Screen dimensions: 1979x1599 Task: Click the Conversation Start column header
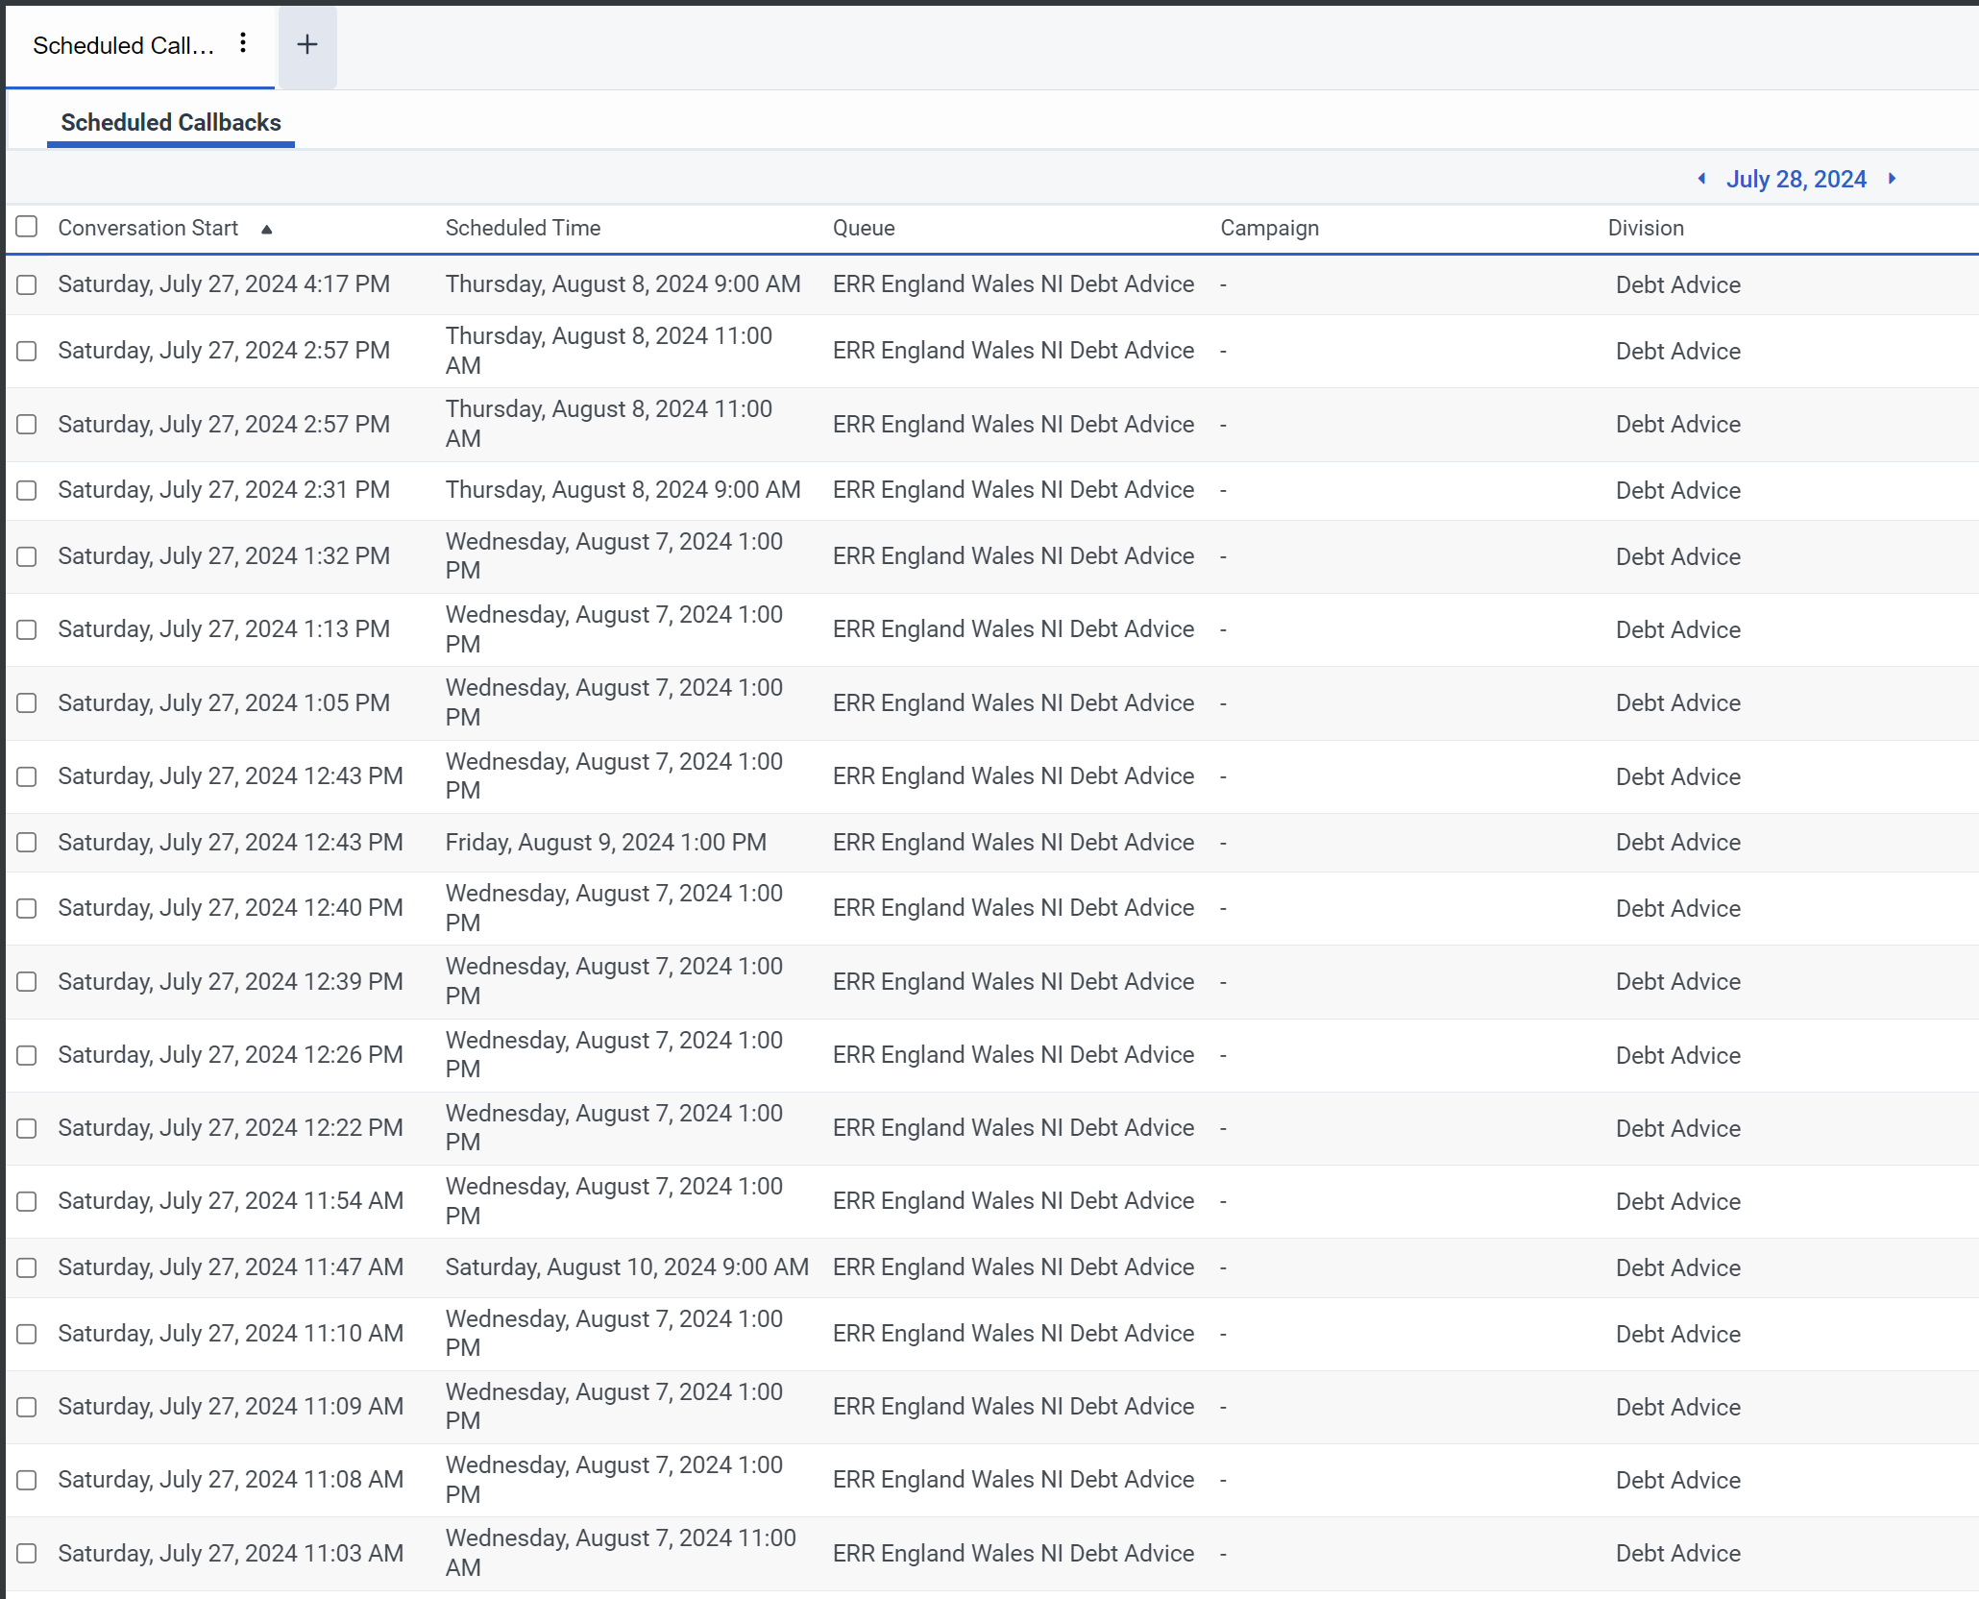point(148,228)
